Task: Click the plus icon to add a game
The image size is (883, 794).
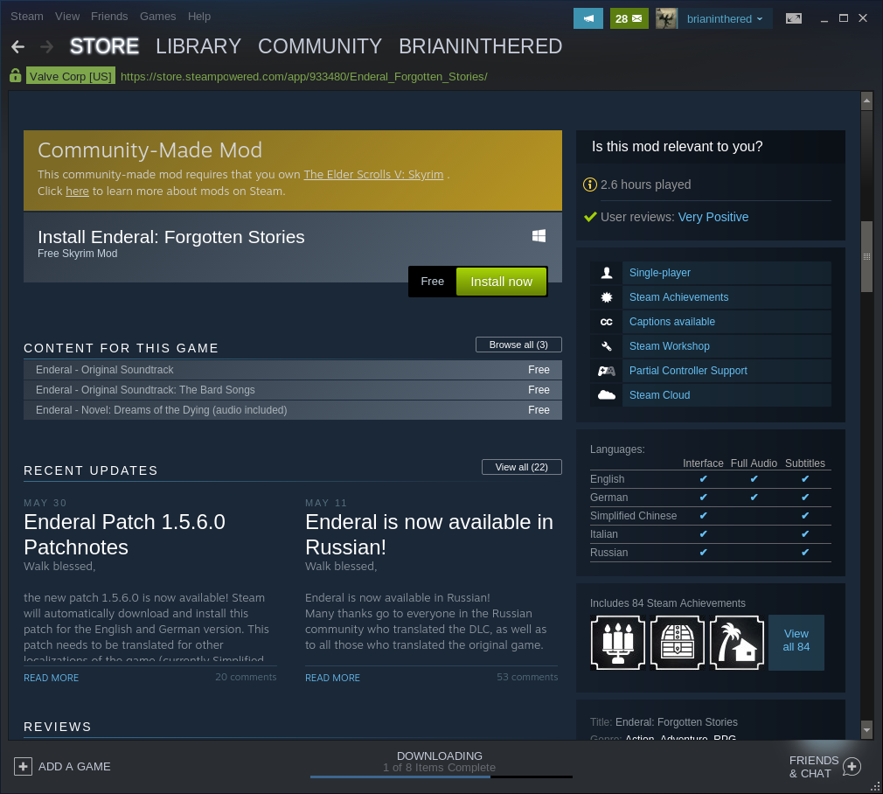Action: [23, 766]
